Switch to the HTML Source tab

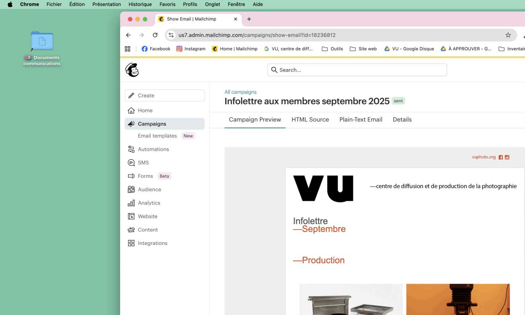pyautogui.click(x=310, y=120)
